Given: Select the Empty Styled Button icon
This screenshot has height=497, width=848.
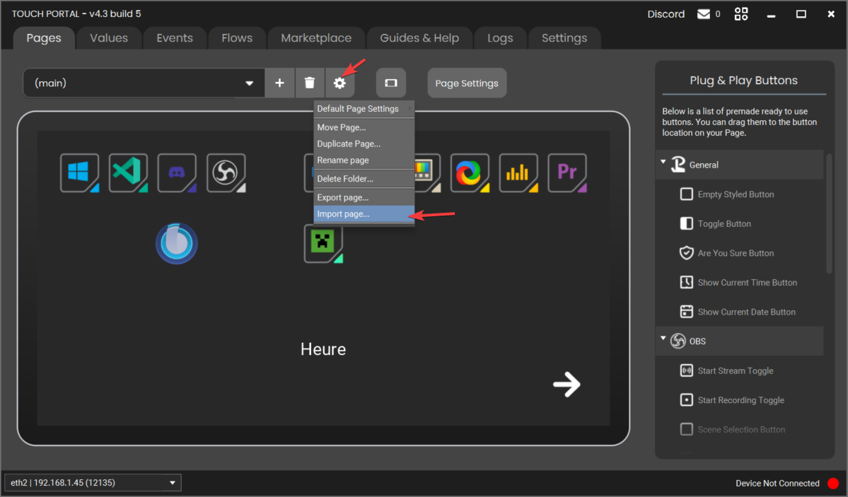Looking at the screenshot, I should click(686, 194).
